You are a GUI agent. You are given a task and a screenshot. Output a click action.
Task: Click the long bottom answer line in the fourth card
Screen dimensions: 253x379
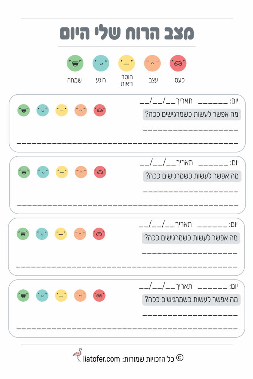[x=127, y=329]
